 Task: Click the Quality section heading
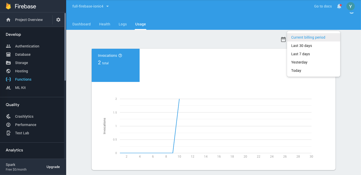click(13, 105)
